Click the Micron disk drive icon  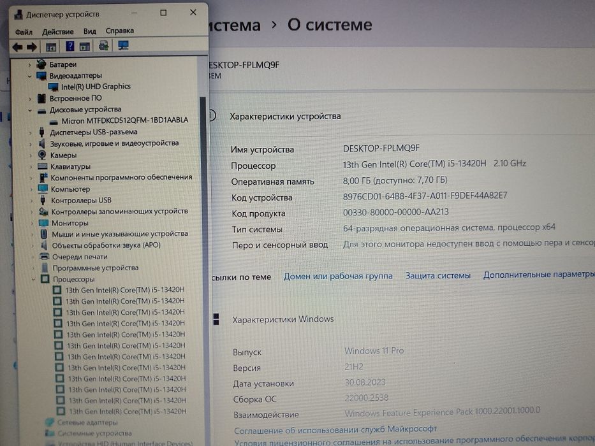(54, 122)
